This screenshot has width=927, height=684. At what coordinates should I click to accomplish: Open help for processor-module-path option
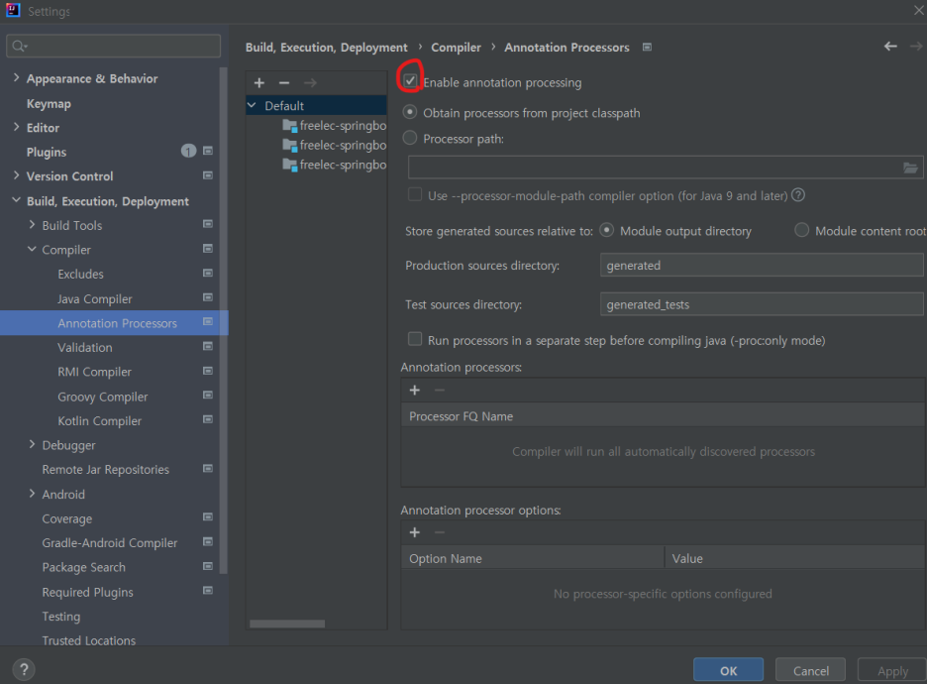(x=798, y=194)
